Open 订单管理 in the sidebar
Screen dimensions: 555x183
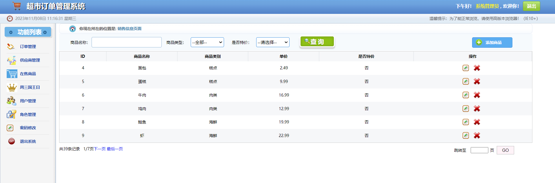(28, 47)
